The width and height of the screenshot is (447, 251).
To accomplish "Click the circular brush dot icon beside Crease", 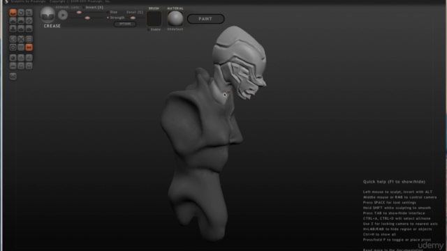I will pyautogui.click(x=63, y=15).
